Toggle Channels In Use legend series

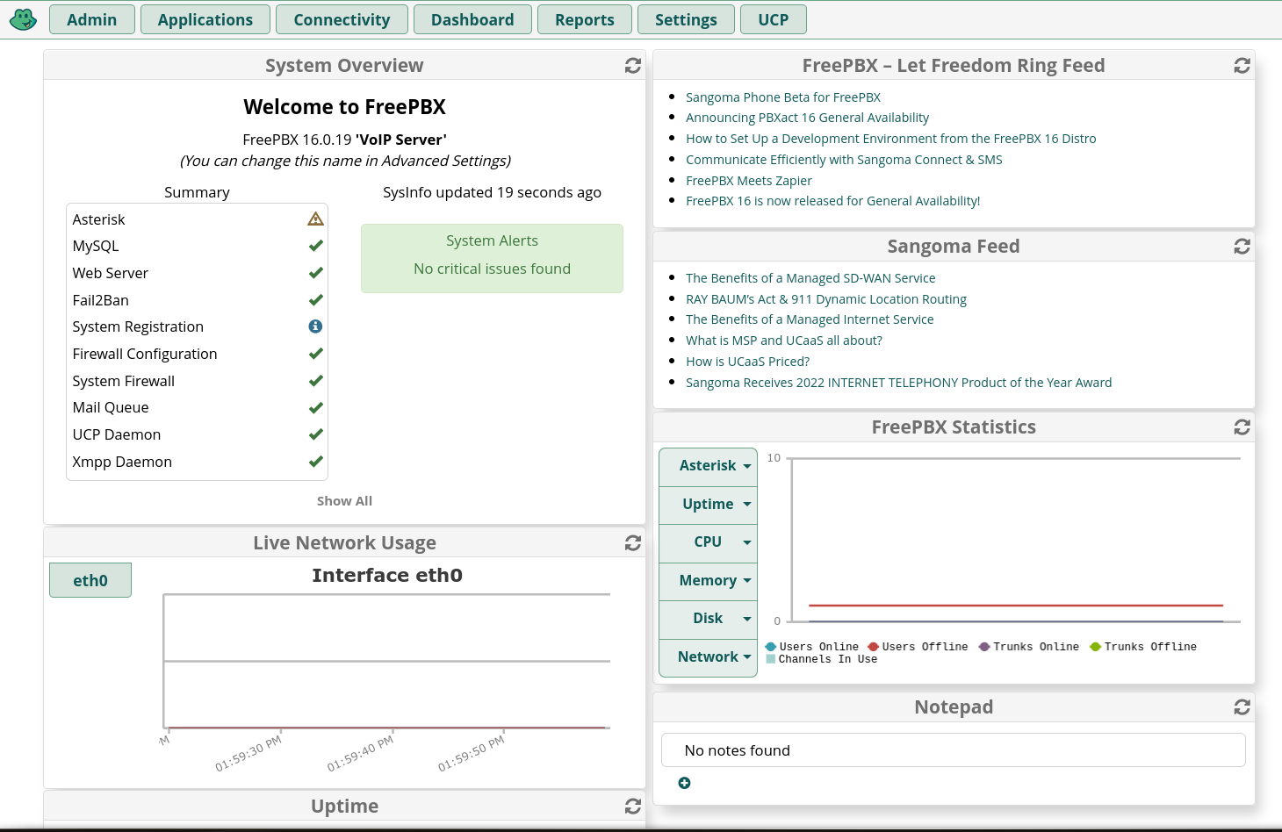[822, 659]
